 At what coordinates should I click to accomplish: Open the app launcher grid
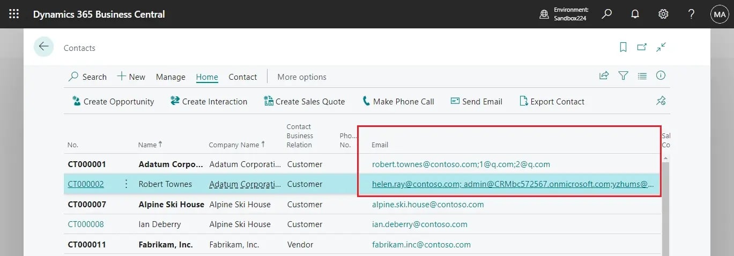coord(14,14)
